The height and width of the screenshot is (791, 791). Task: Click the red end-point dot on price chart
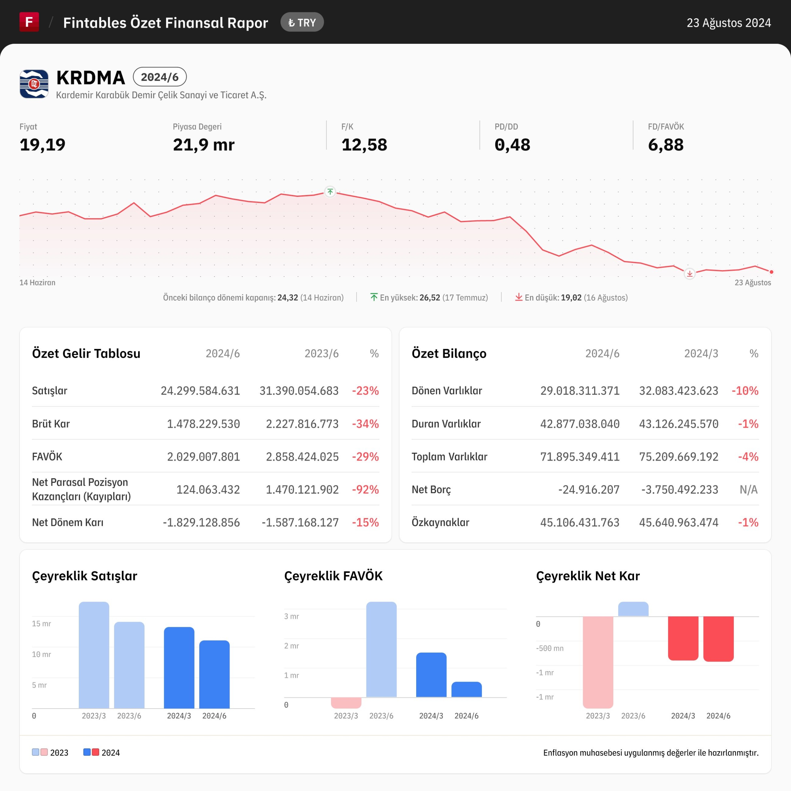click(x=771, y=272)
